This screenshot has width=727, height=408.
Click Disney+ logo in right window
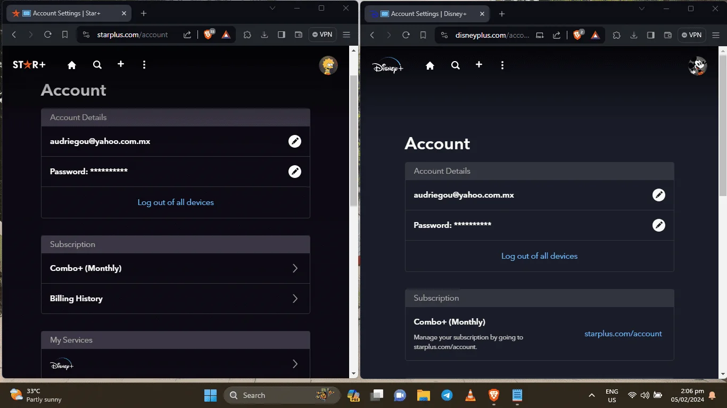387,65
